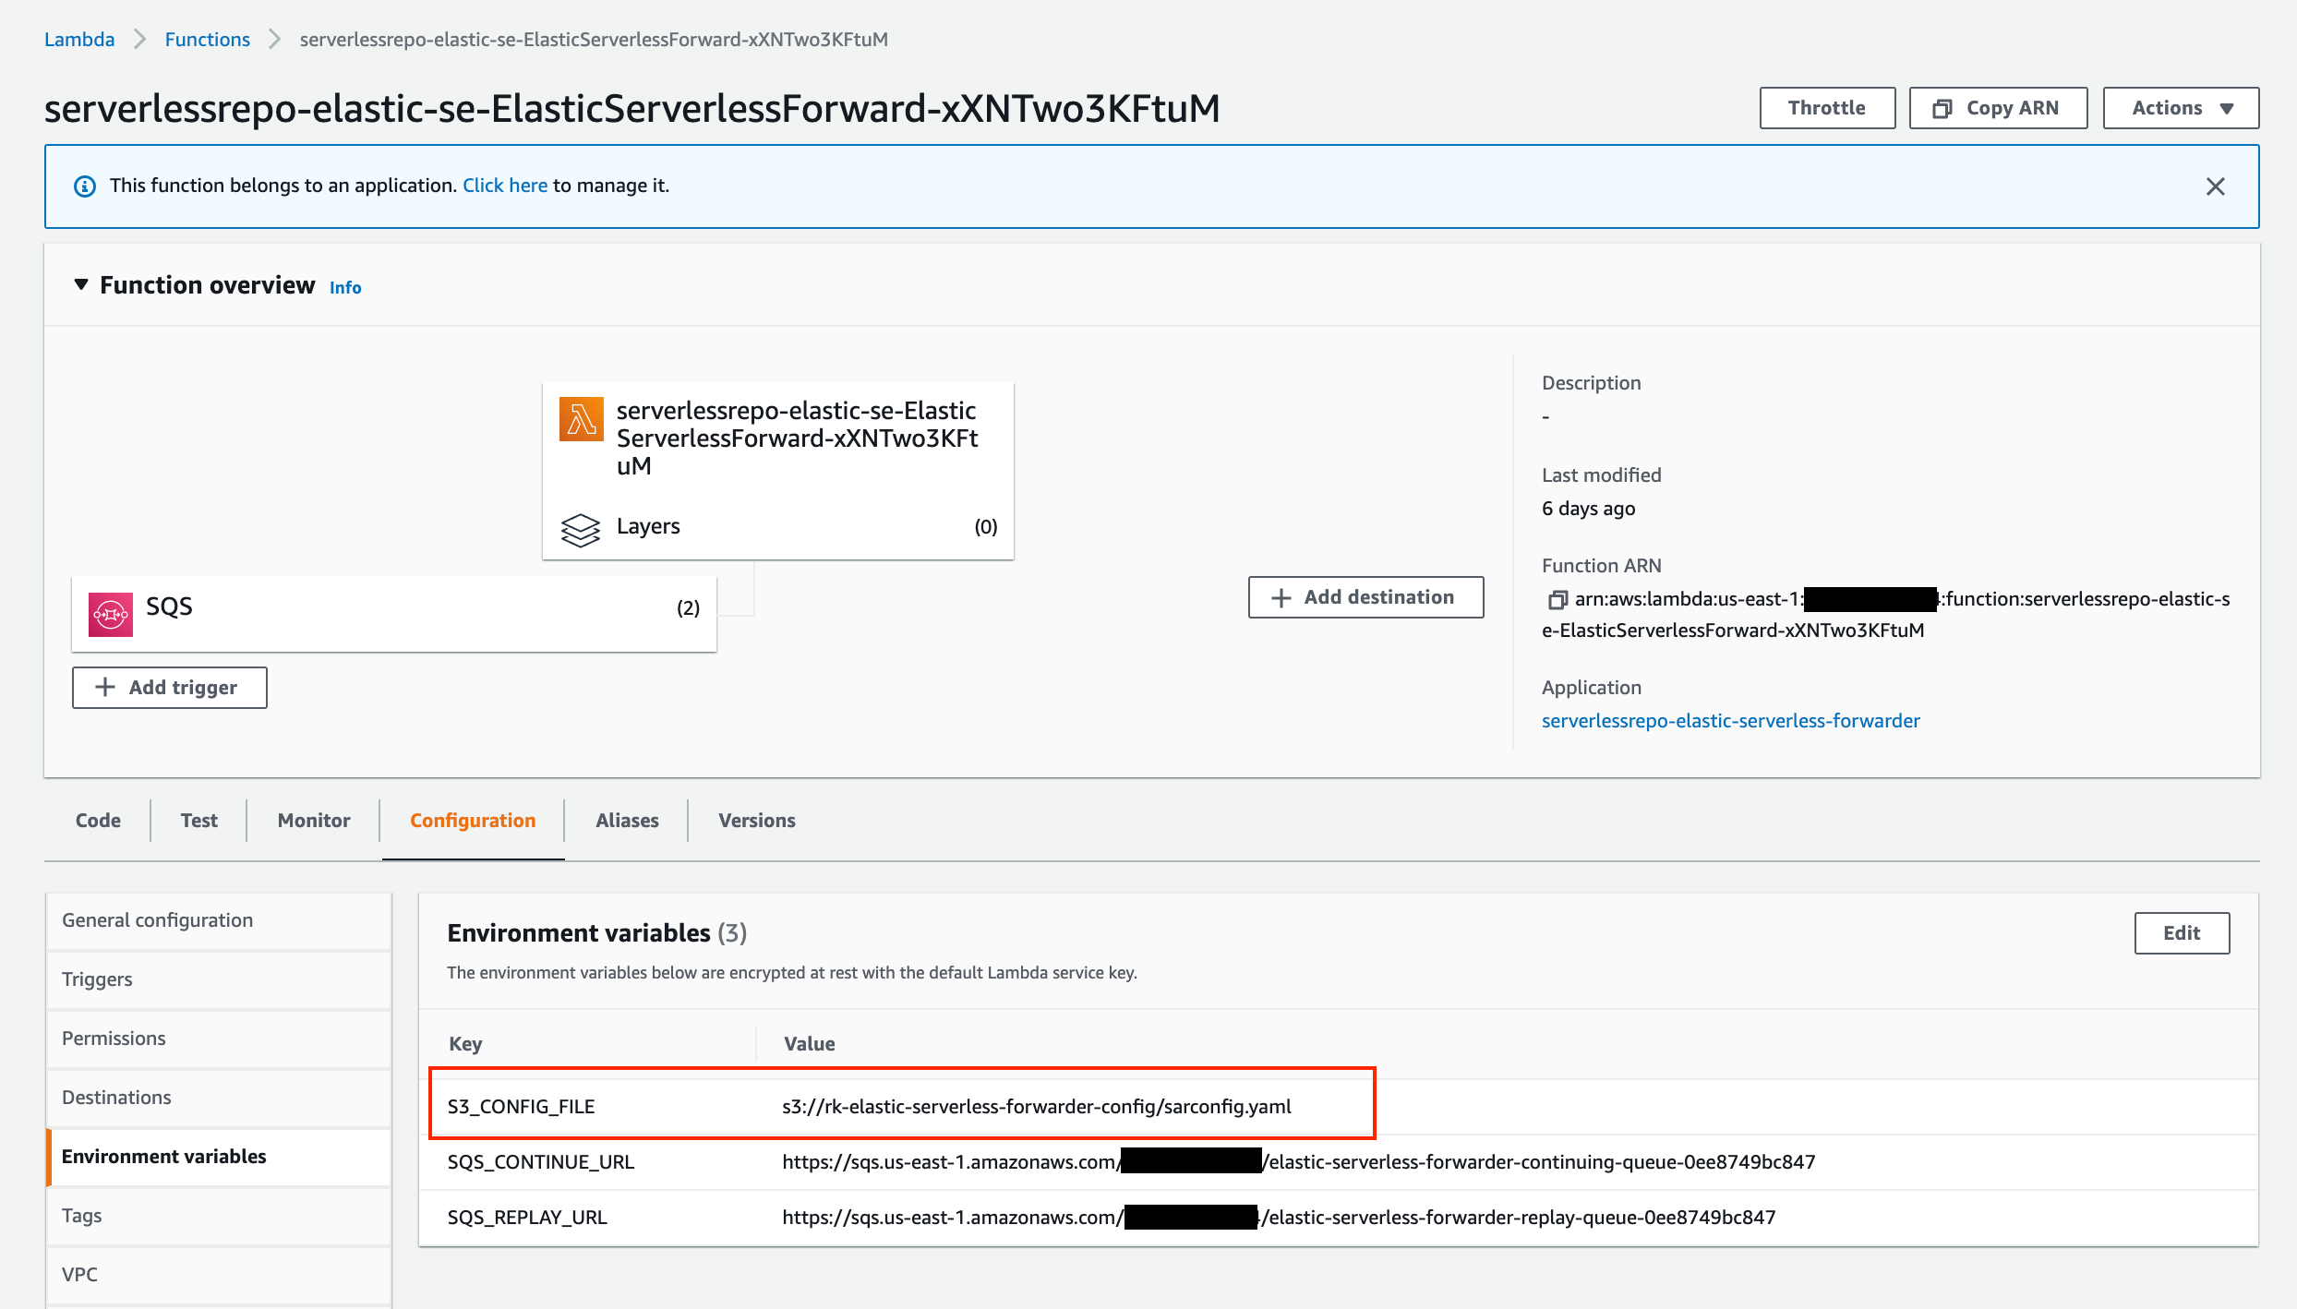Click the Lambda function icon in overview

(x=581, y=419)
